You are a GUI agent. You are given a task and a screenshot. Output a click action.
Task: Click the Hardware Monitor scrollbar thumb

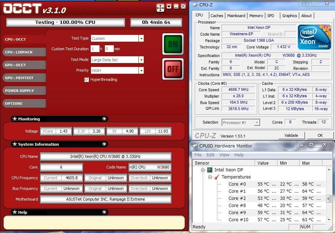[x=329, y=198]
